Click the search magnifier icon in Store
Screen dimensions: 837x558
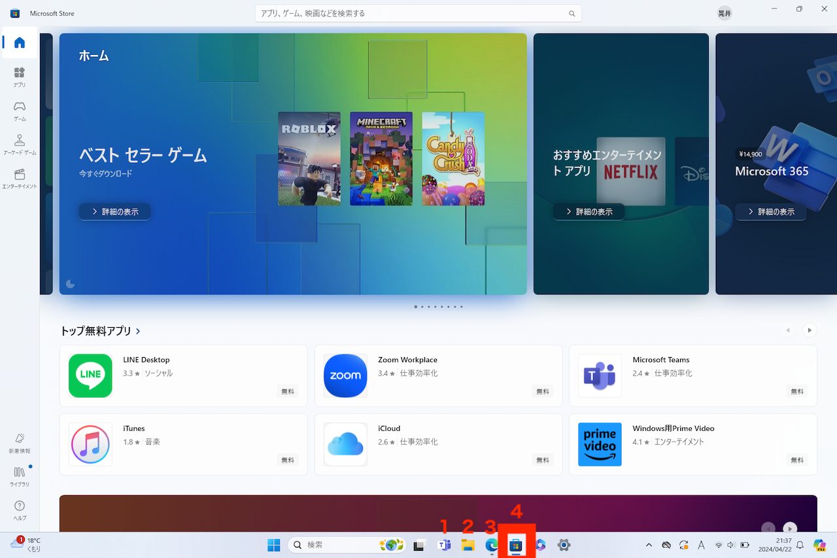point(572,13)
